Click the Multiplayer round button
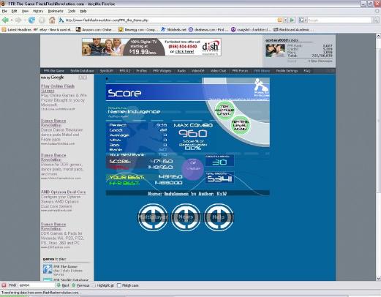381x297 pixels. coord(153,217)
